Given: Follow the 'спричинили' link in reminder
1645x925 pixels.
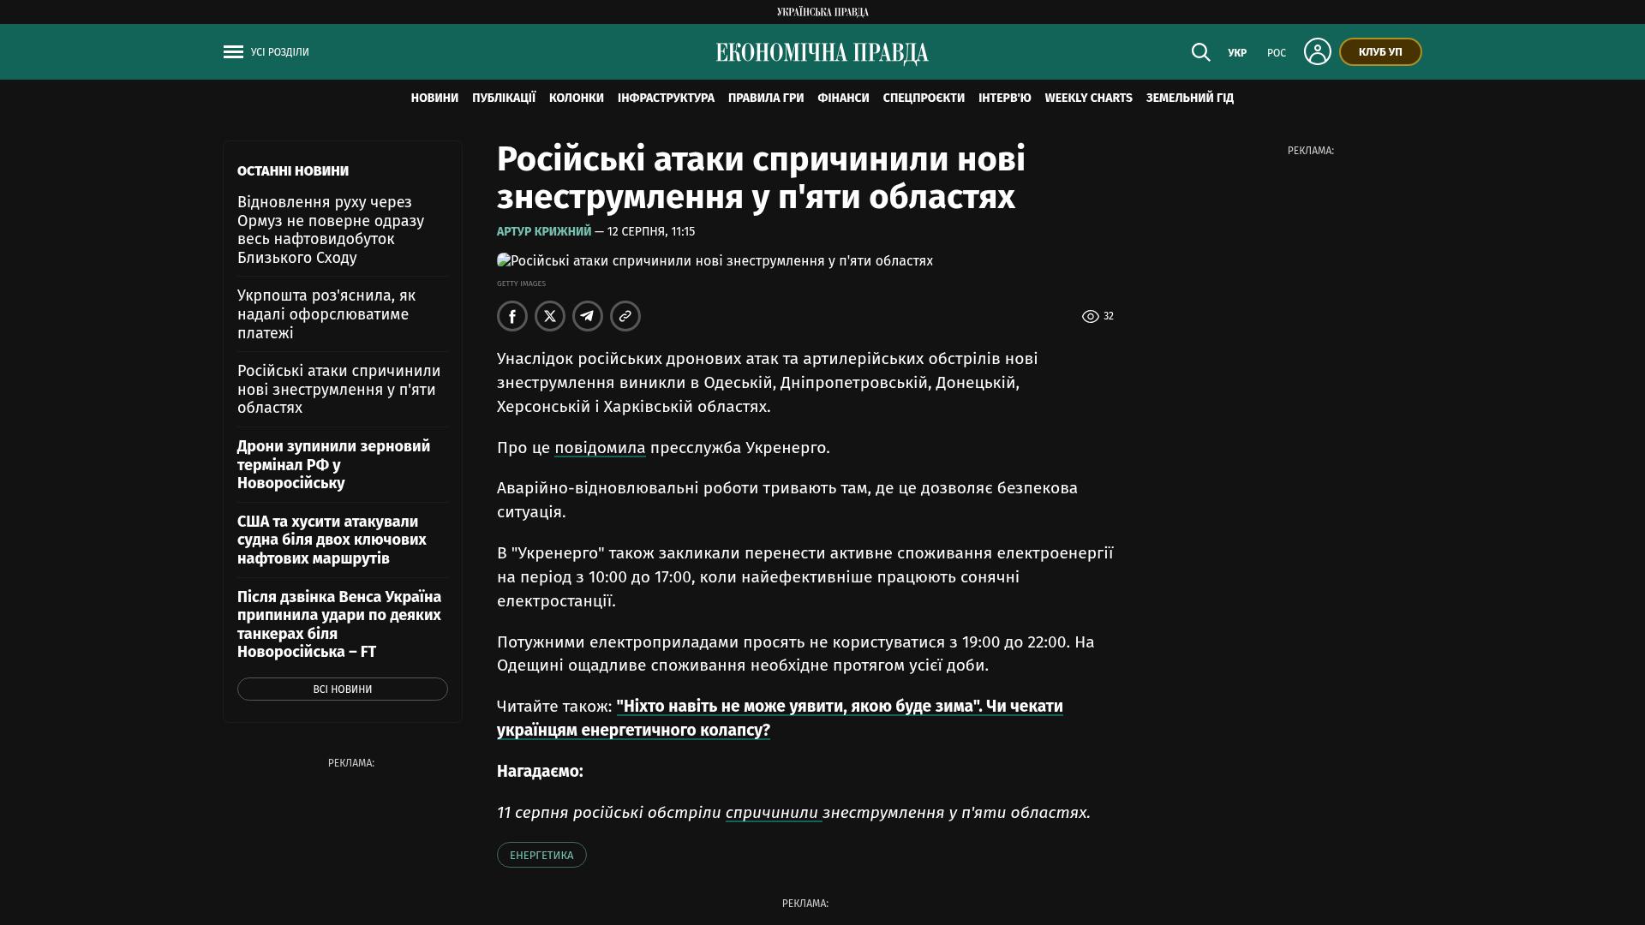Looking at the screenshot, I should (773, 813).
